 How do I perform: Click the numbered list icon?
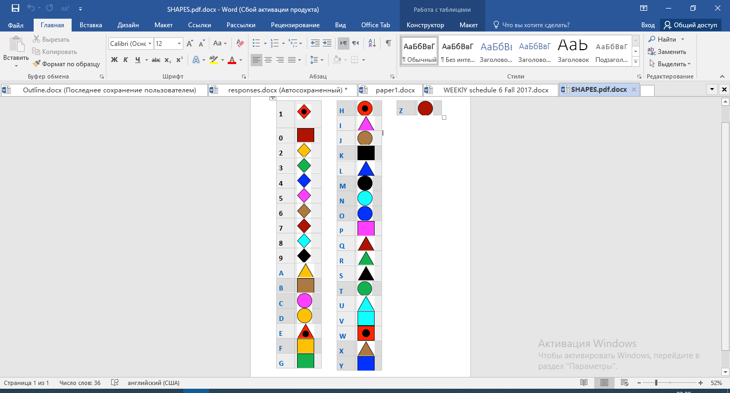pyautogui.click(x=275, y=44)
